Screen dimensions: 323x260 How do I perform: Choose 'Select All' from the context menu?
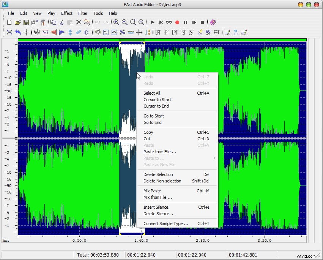tap(151, 93)
